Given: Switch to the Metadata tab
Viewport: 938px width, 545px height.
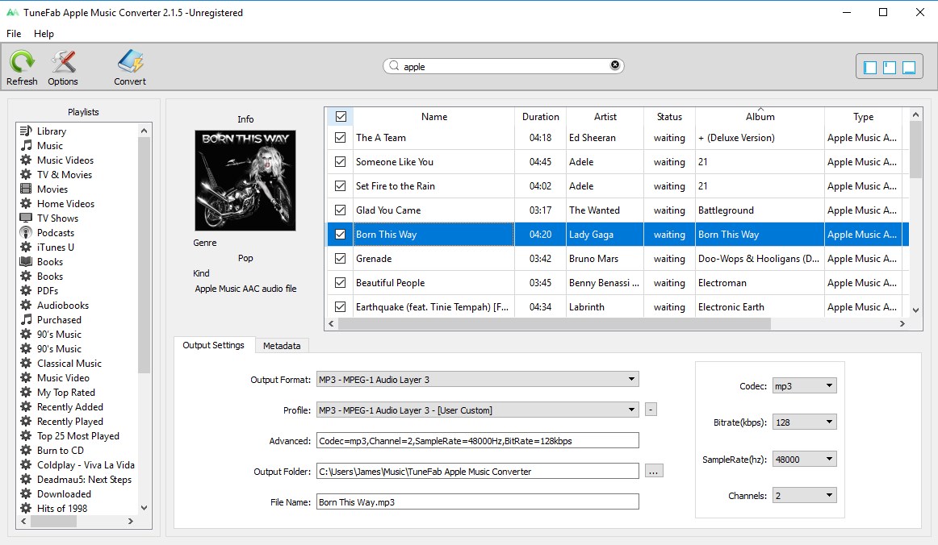Looking at the screenshot, I should pos(282,345).
